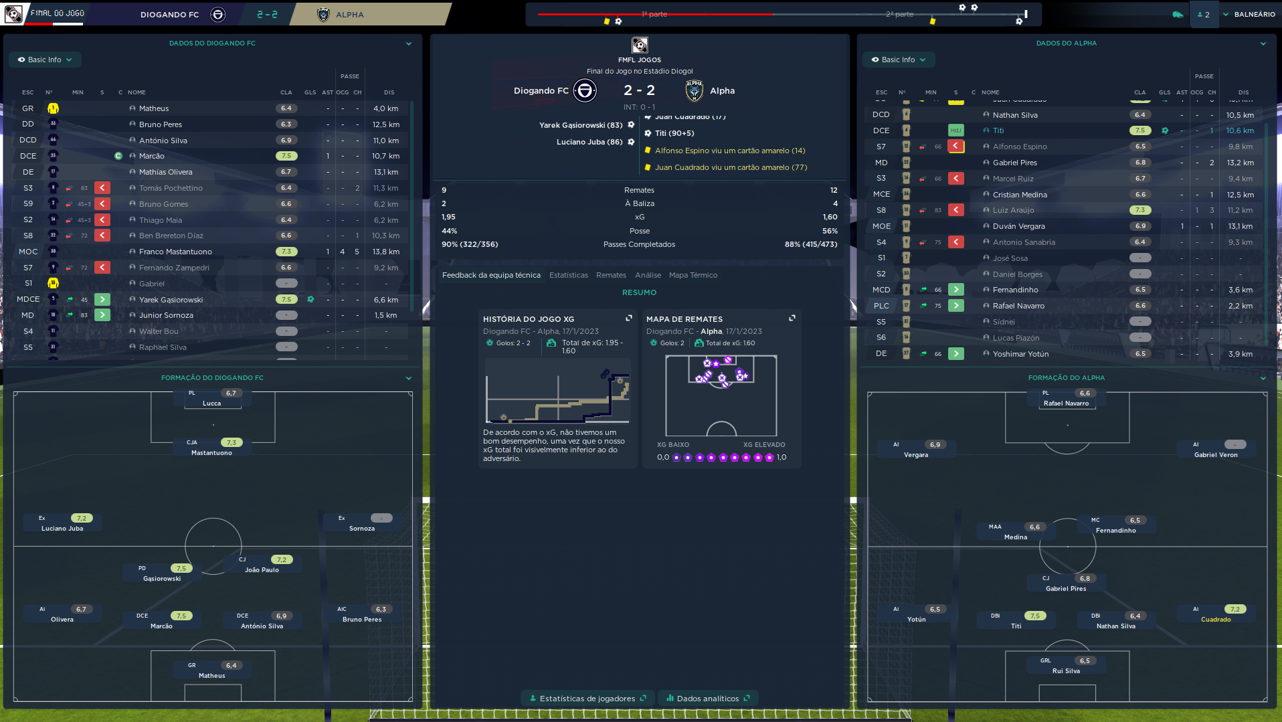Open the Balneário dropdown menu
1282x722 pixels.
(1249, 14)
